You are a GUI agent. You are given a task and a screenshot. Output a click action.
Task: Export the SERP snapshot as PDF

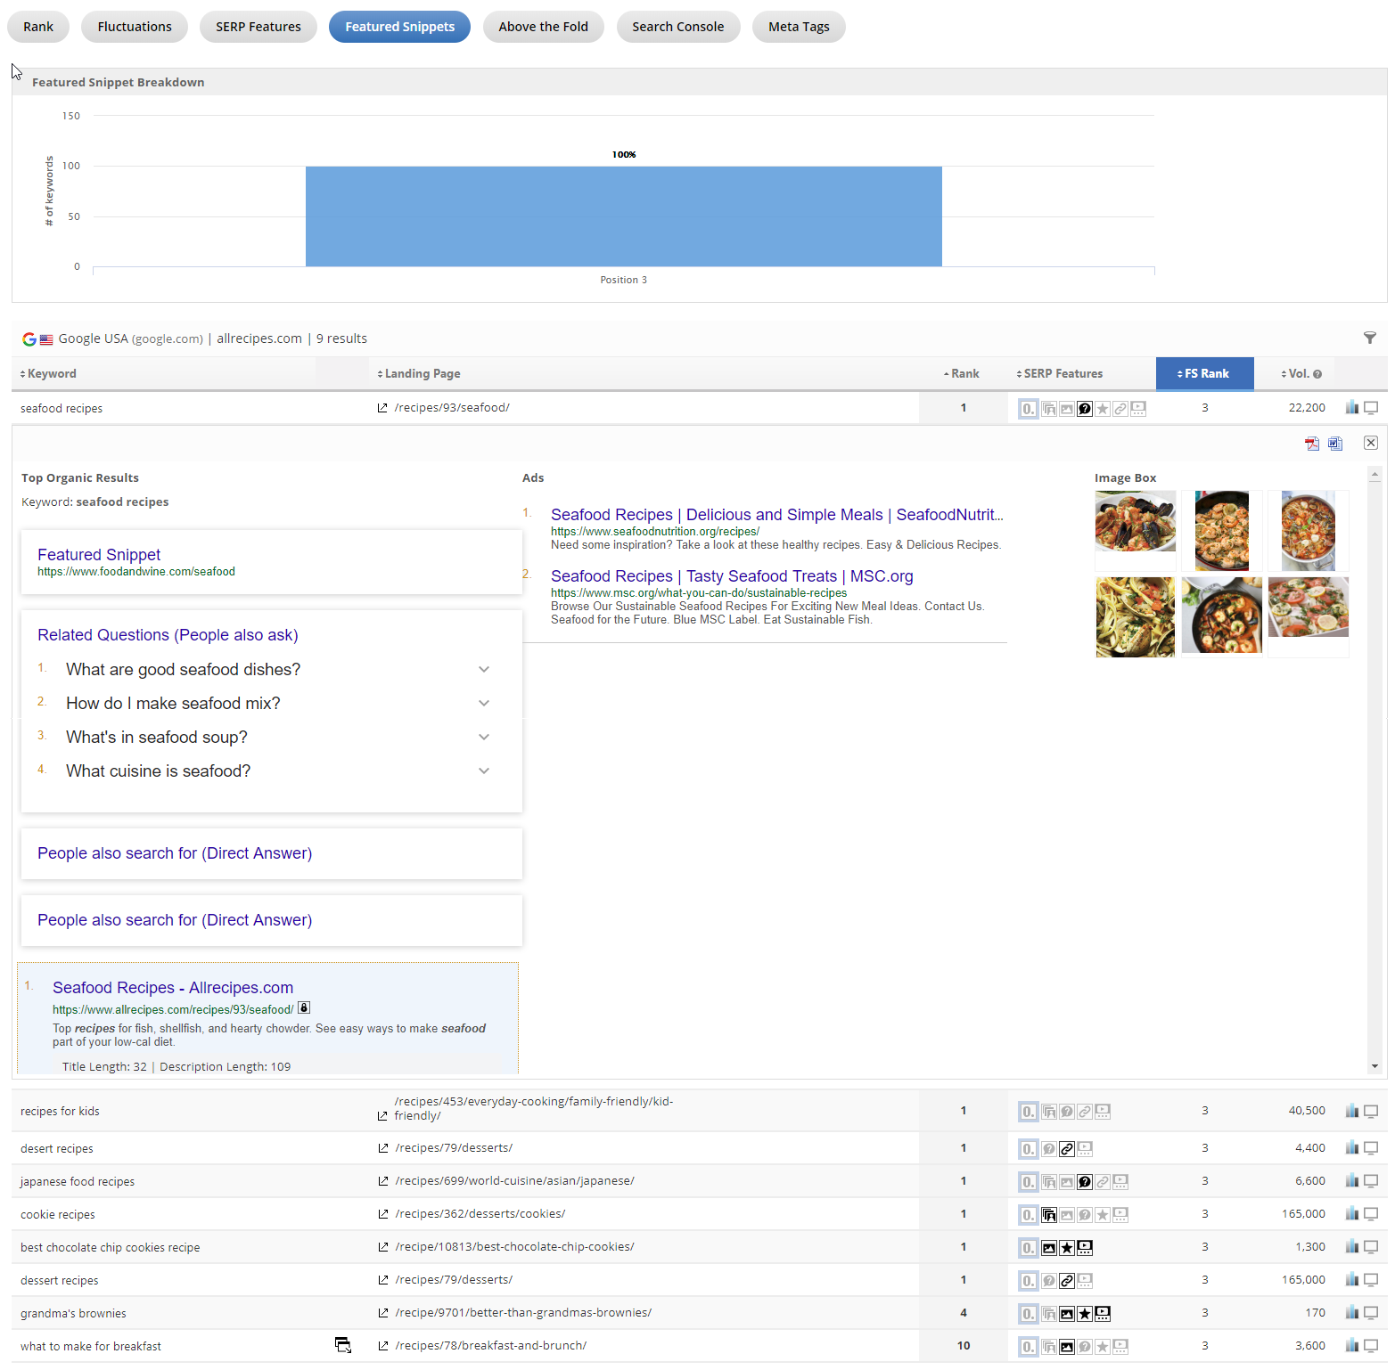click(x=1311, y=444)
